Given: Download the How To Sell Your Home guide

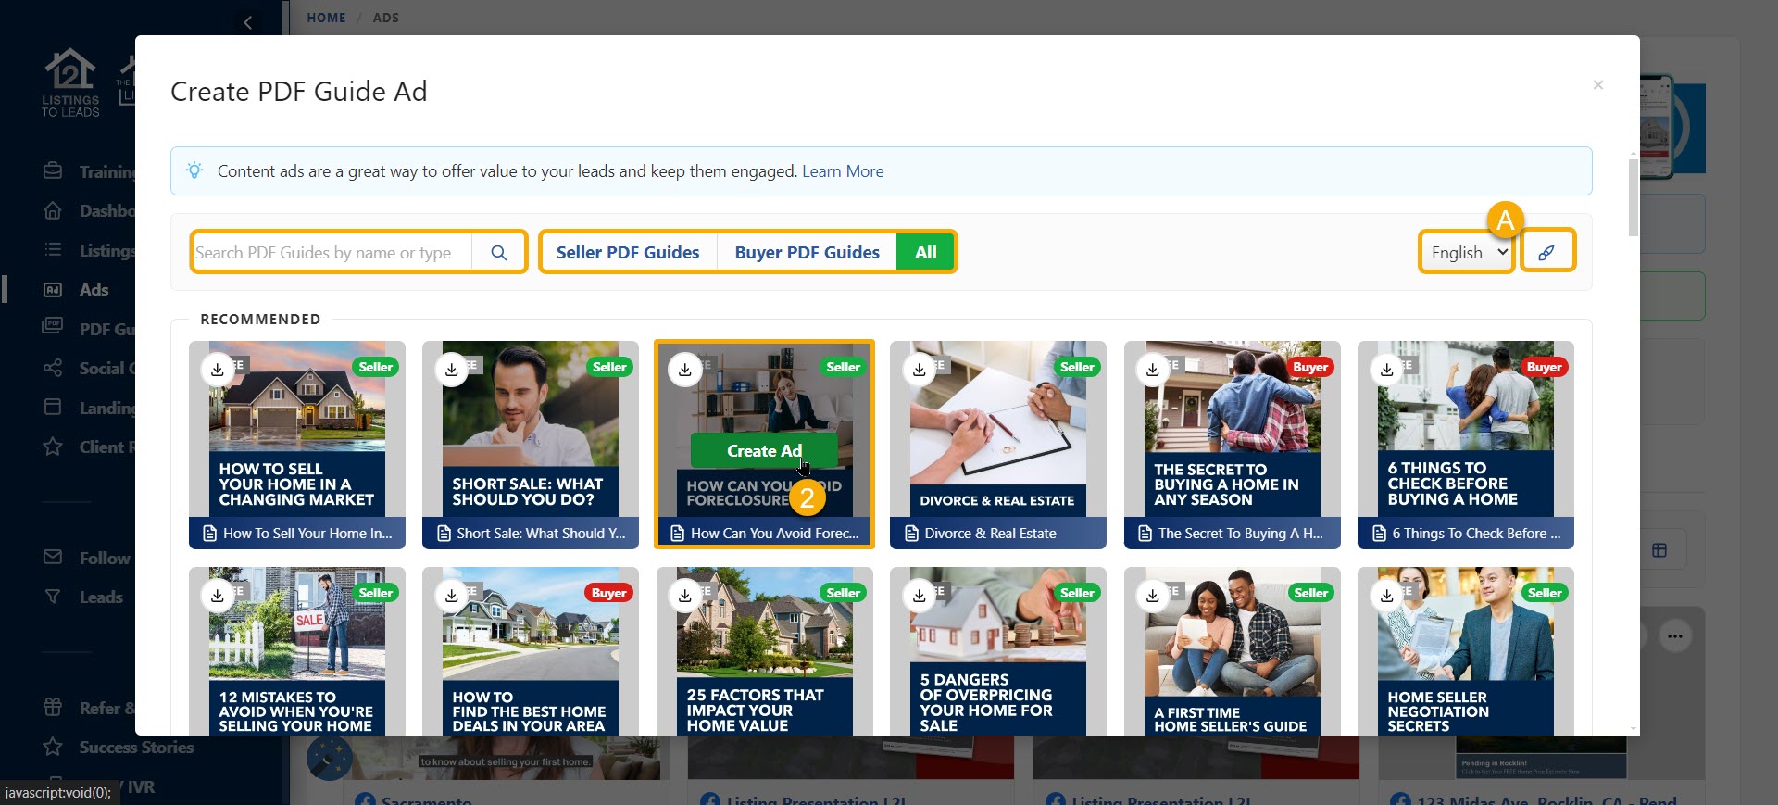Looking at the screenshot, I should tap(218, 370).
